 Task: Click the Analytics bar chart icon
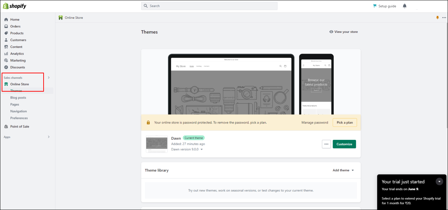click(6, 54)
